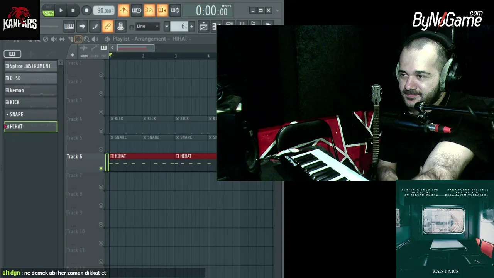Add new pattern with plus button
The image size is (494, 278).
pyautogui.click(x=192, y=26)
